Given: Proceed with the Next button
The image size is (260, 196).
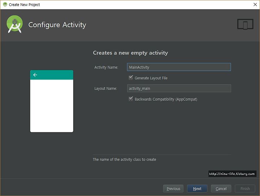Looking at the screenshot, I should click(197, 188).
